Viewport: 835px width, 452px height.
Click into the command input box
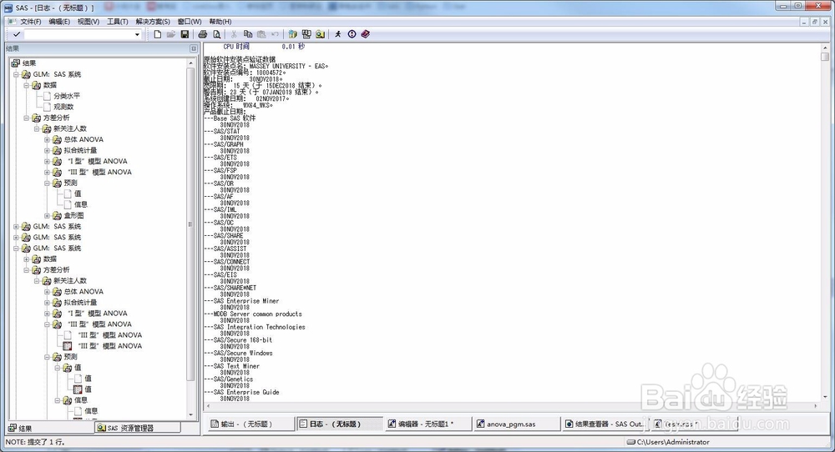tap(78, 34)
